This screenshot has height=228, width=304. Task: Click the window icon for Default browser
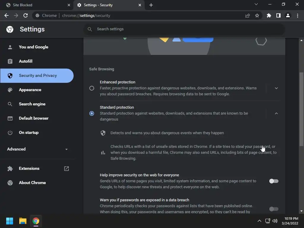(10, 118)
